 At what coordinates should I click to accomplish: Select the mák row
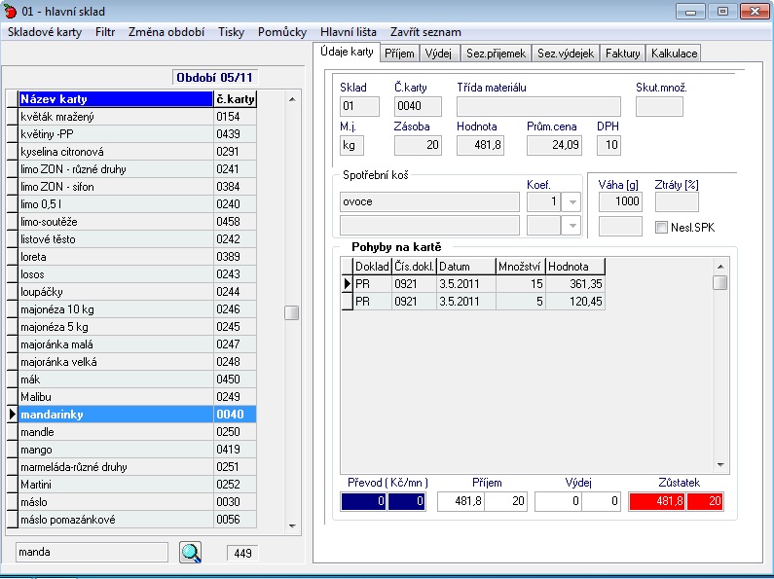coord(137,380)
